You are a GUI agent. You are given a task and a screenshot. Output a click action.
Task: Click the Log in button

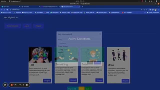pyautogui.click(x=27, y=26)
